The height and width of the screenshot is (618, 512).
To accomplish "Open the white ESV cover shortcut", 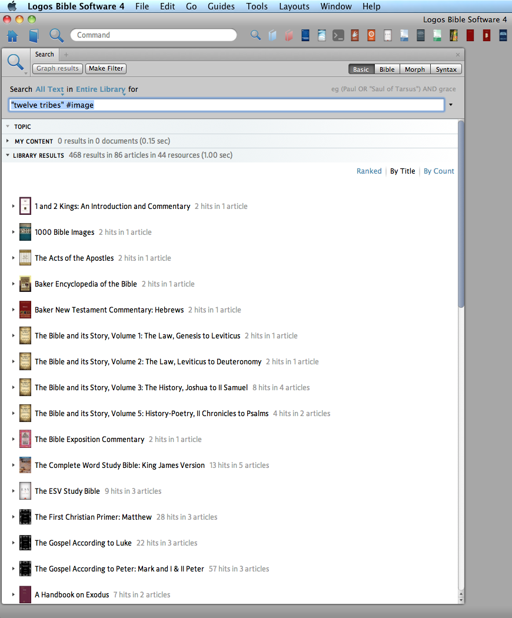I will pos(388,35).
